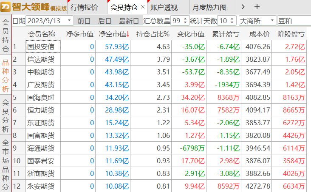311x192 pixels.
Task: Select 国富期货 in the member list
Action: tap(43, 135)
